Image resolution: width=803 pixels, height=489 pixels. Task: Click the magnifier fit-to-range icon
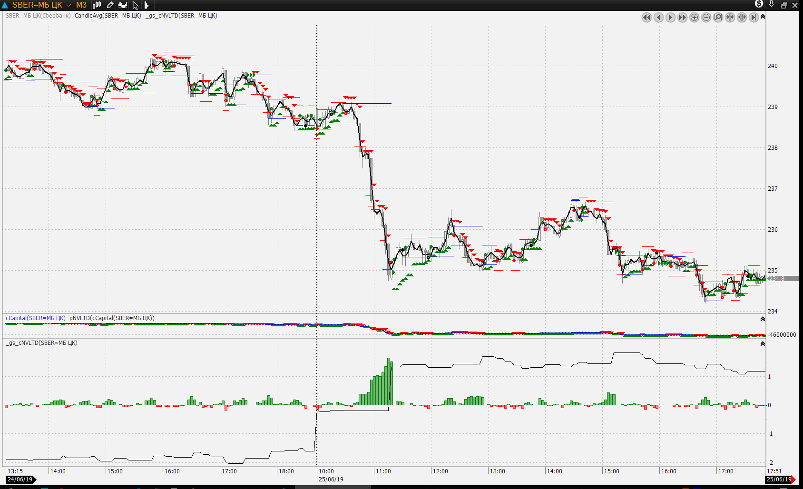coord(718,18)
